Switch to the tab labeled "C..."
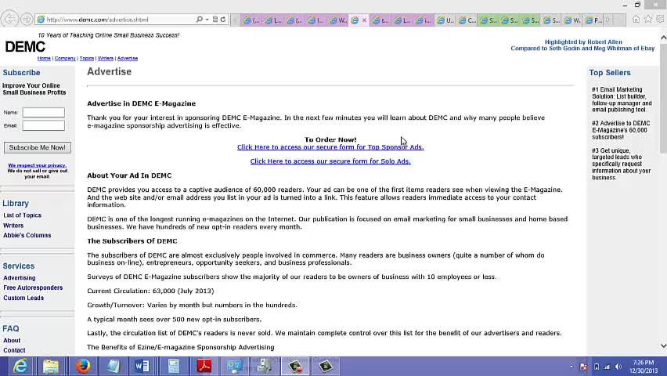This screenshot has height=376, width=667. [x=467, y=20]
